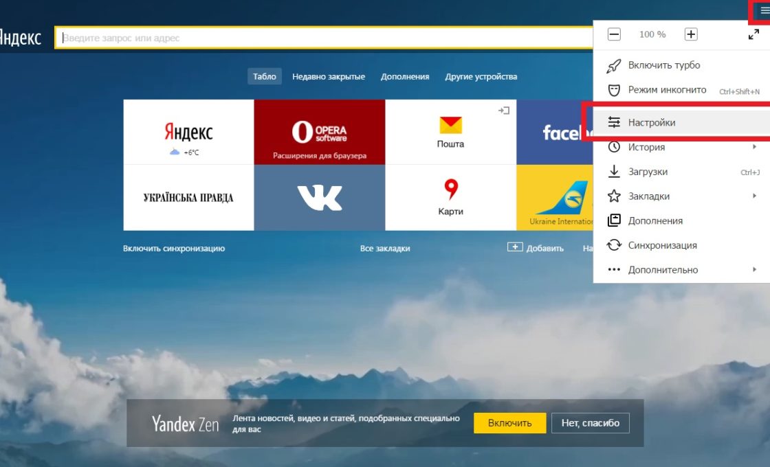Click the sync circular arrows icon
Viewport: 770px width, 467px height.
614,244
